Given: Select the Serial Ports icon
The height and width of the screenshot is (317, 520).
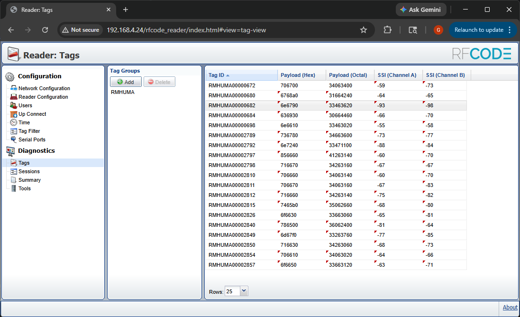Looking at the screenshot, I should pos(14,140).
